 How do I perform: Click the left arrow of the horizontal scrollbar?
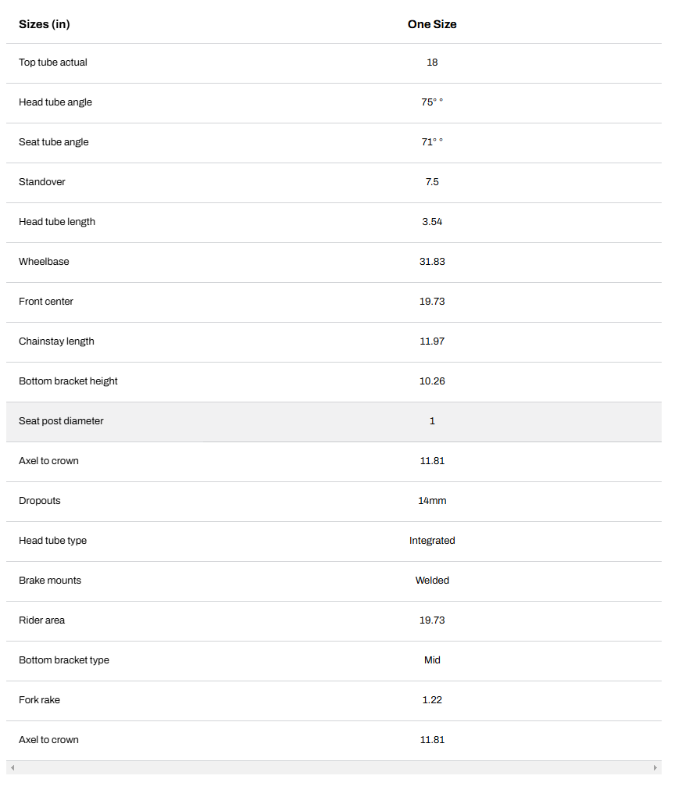tap(12, 768)
